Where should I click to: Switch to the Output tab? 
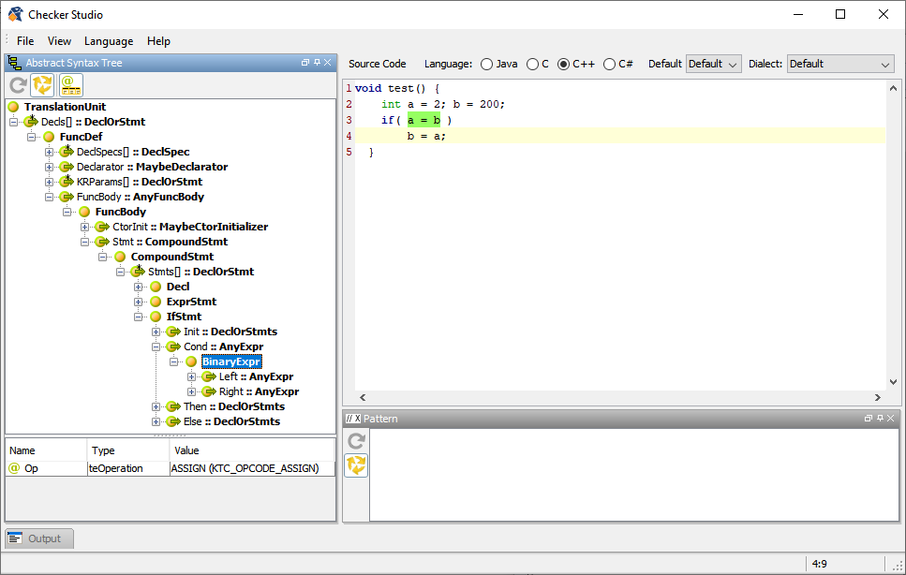tap(38, 538)
